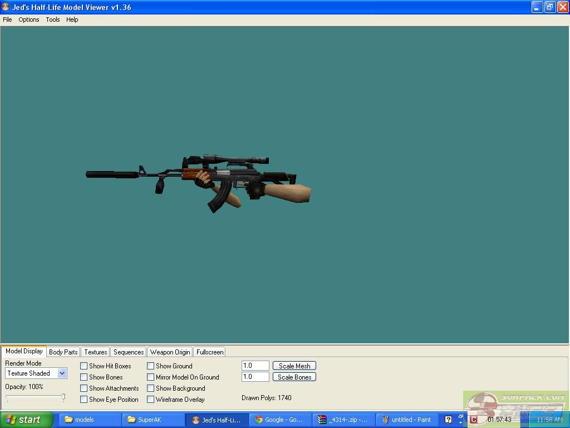Image resolution: width=570 pixels, height=428 pixels.
Task: Switch to the Sequences tab
Action: tap(129, 352)
